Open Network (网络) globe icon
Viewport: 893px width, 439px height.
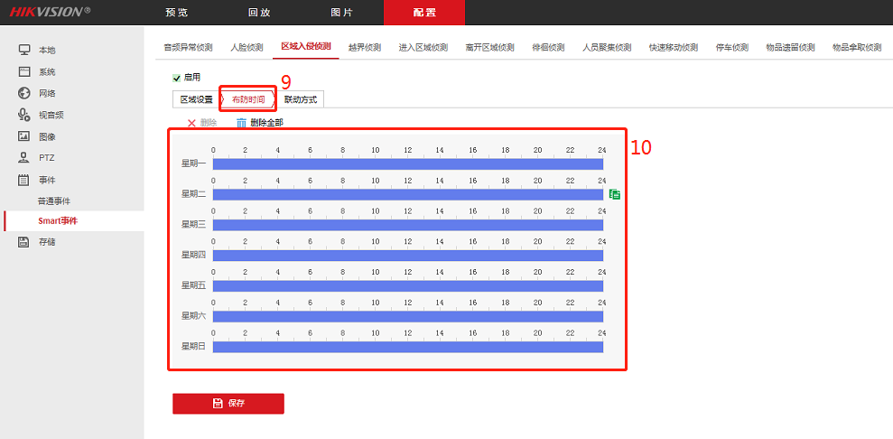[24, 93]
